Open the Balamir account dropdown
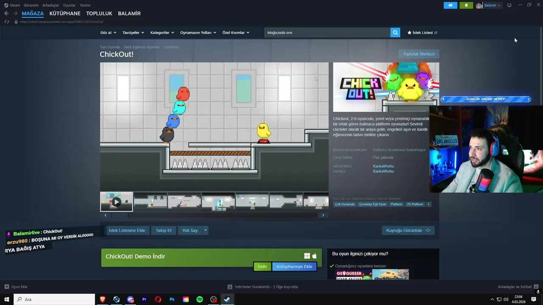The height and width of the screenshot is (305, 543). pos(488,5)
